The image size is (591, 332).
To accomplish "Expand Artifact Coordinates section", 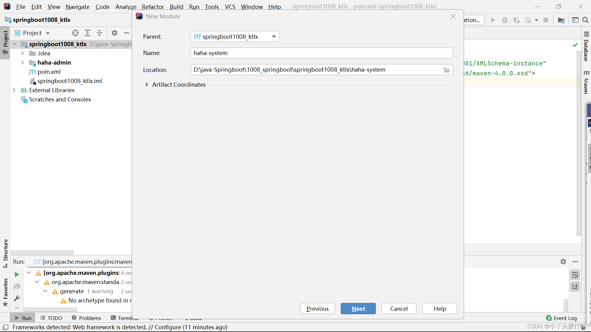I will coord(147,85).
